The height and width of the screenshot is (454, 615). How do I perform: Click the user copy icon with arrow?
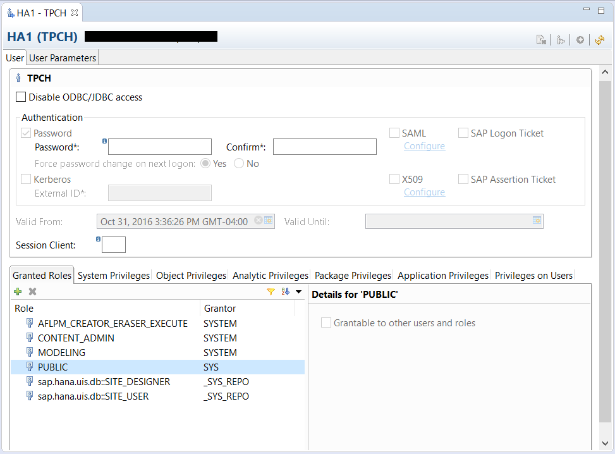tap(561, 40)
